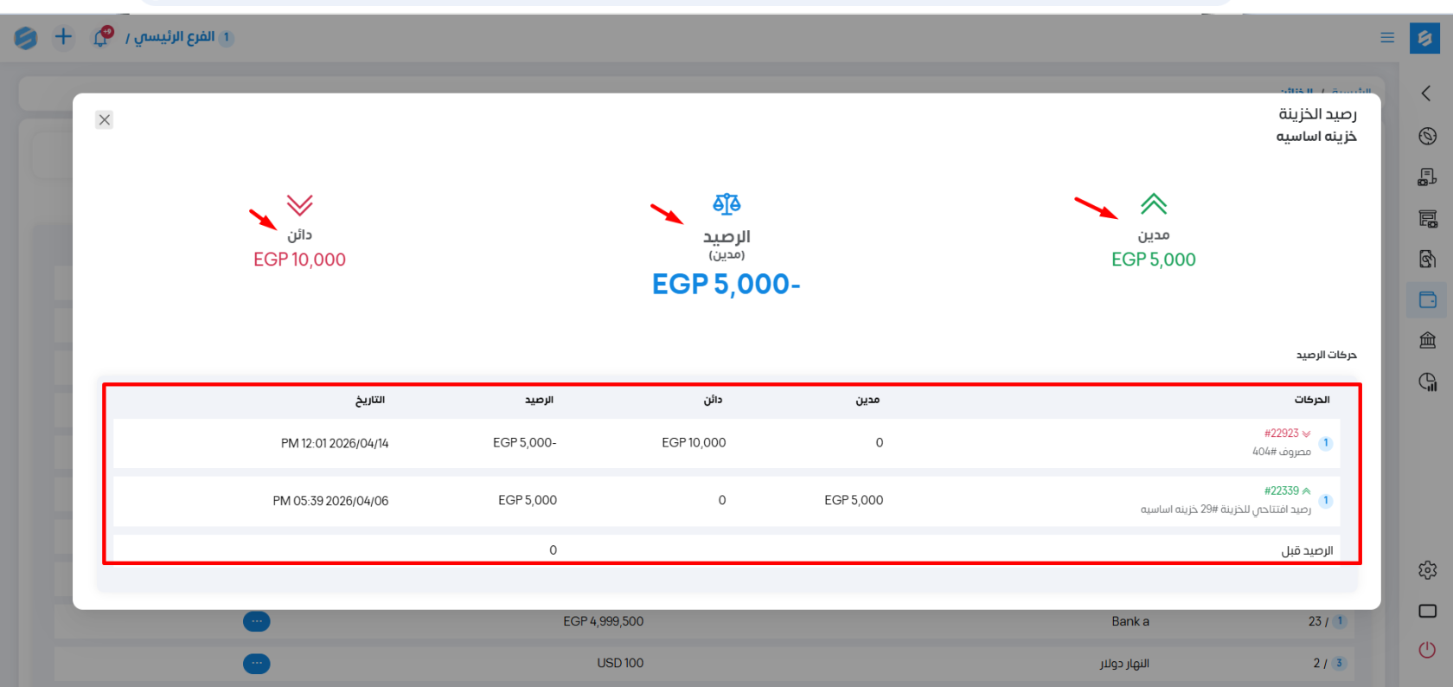Close the treasury balance dialog

(104, 120)
